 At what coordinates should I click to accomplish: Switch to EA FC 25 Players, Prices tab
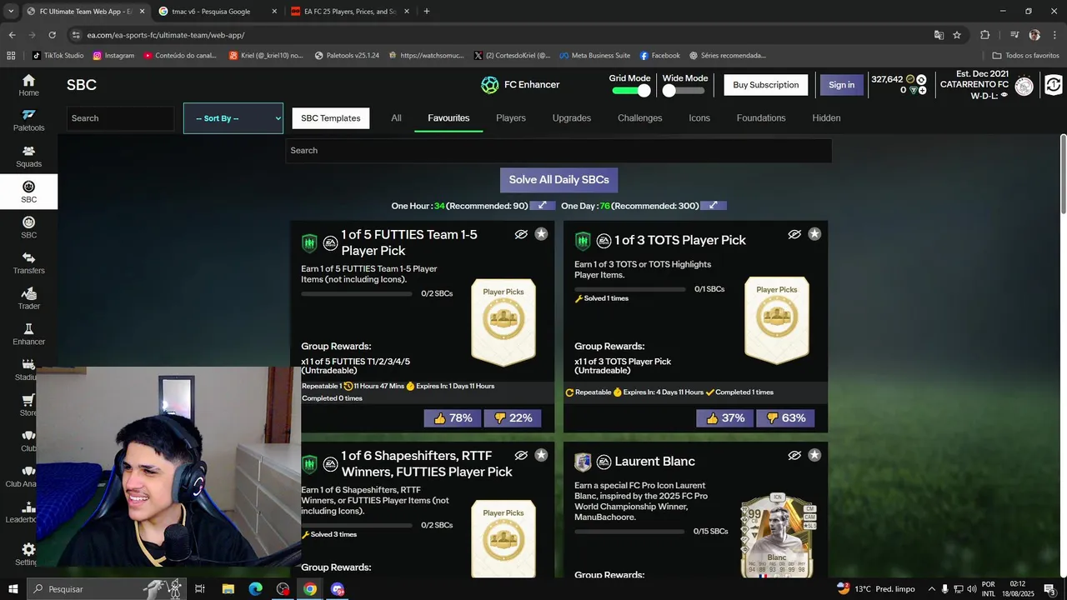point(349,12)
